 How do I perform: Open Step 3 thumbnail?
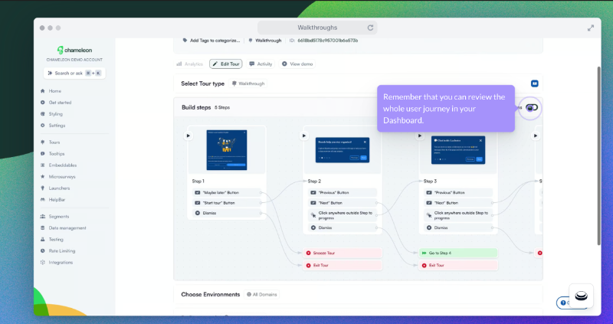coord(458,150)
